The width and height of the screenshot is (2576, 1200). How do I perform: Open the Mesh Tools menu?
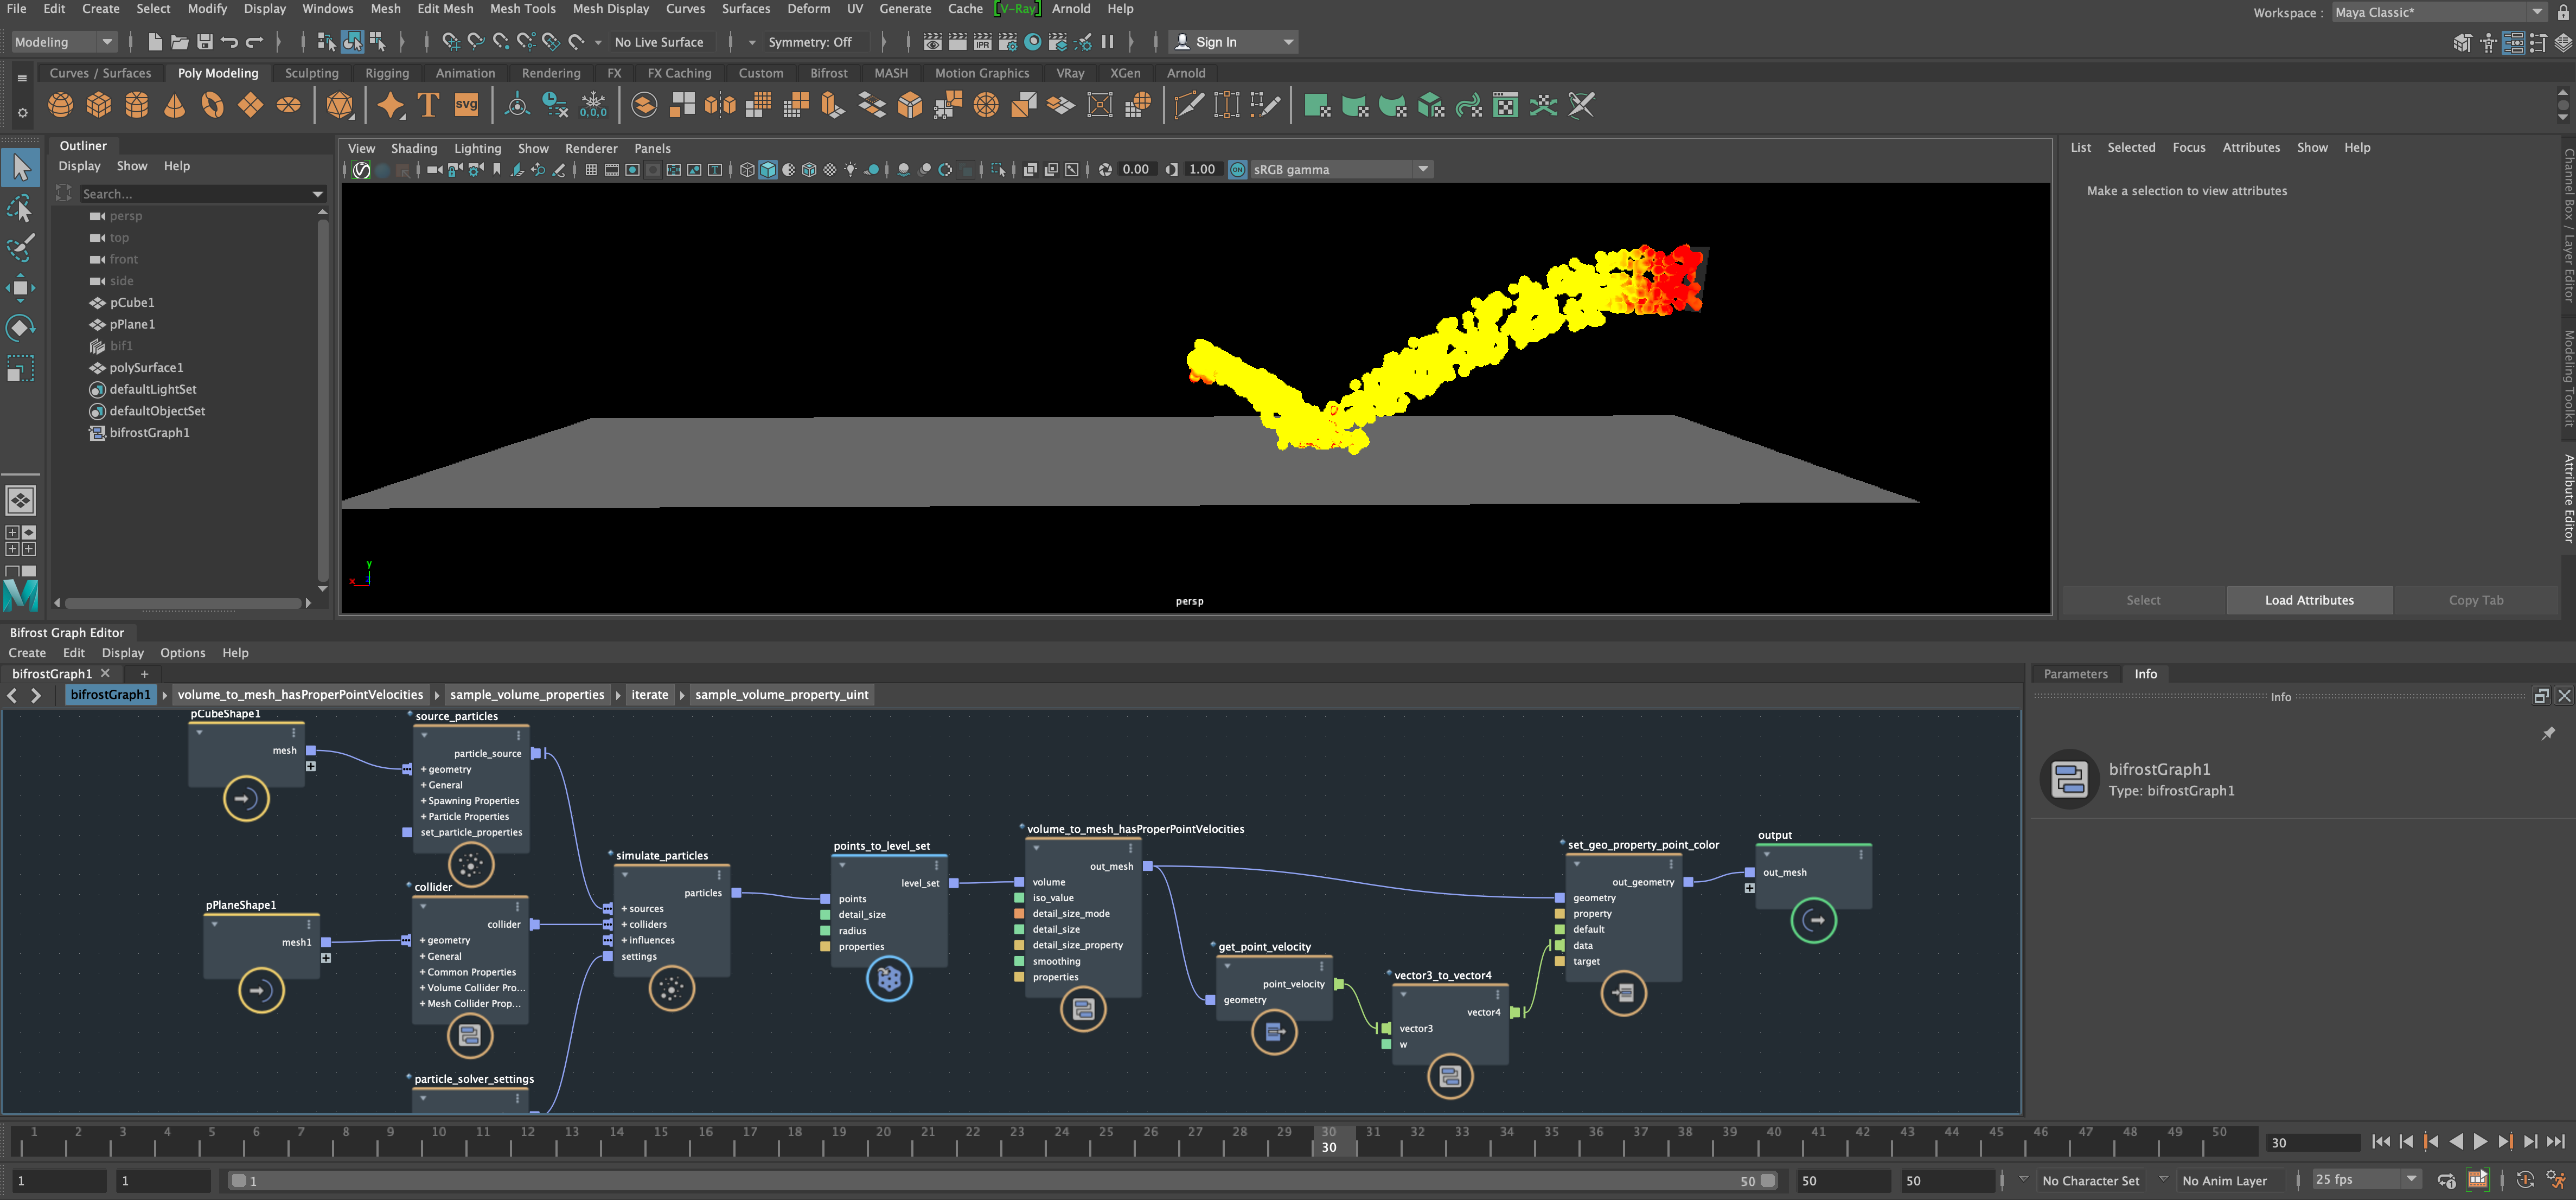[x=522, y=8]
